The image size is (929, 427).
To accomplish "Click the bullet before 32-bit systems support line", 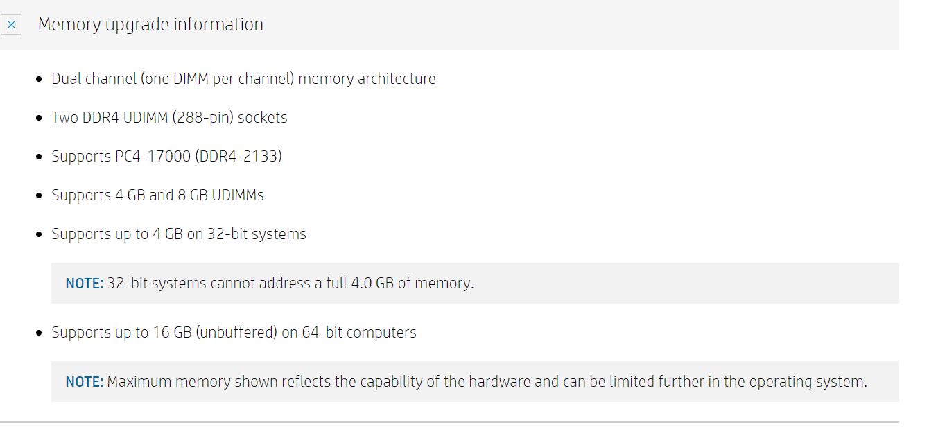I will click(39, 234).
